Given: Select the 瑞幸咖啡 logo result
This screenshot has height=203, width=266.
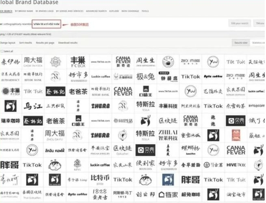Looking at the screenshot, I should tap(11, 121).
